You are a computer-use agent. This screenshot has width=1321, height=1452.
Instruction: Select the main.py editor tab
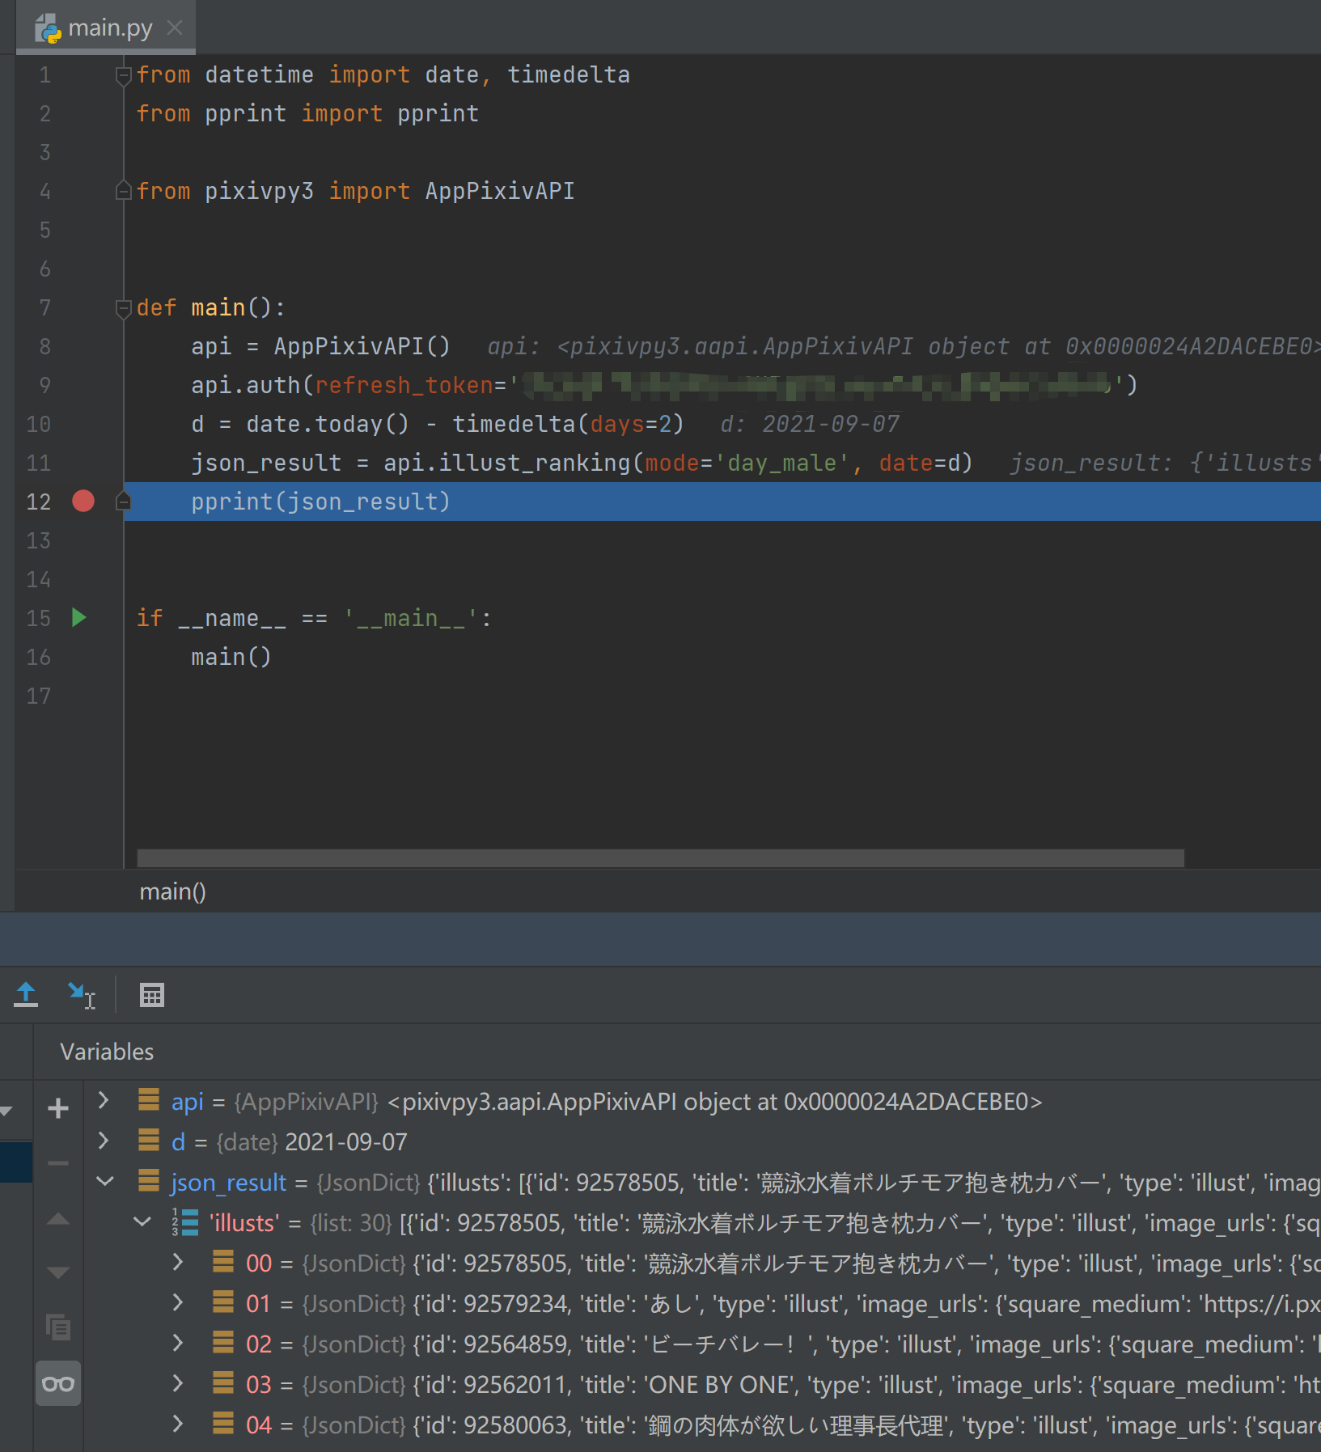click(x=109, y=27)
